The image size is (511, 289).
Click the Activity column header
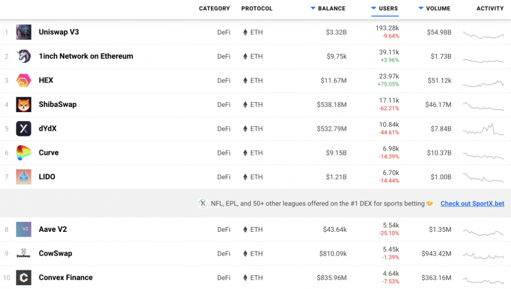490,9
